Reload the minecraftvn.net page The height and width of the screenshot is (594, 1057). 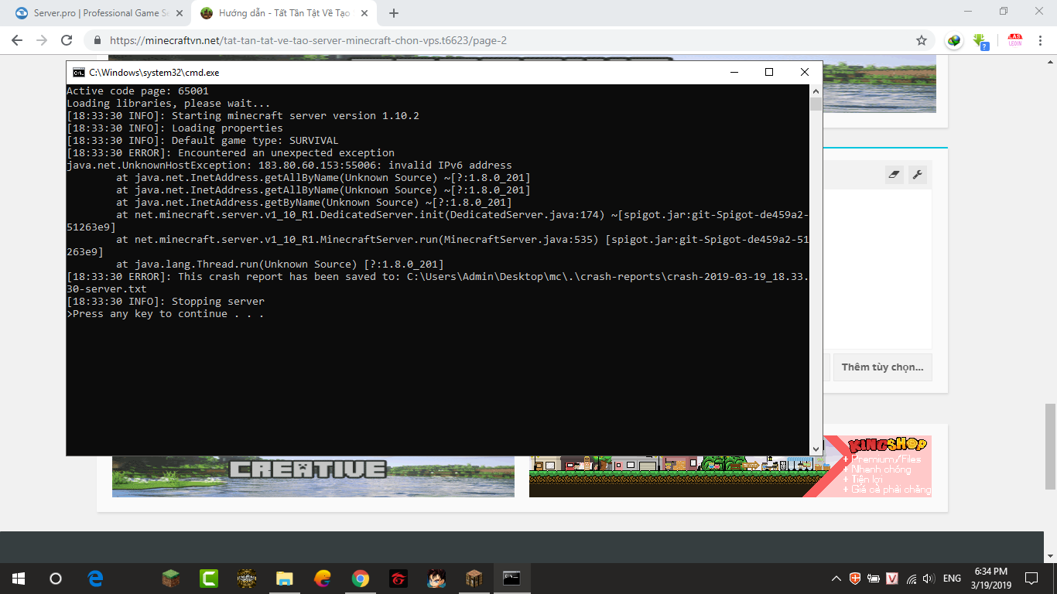67,40
